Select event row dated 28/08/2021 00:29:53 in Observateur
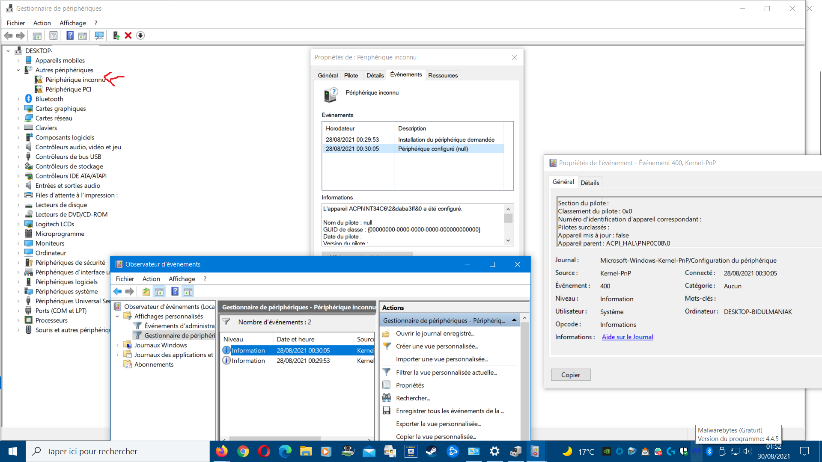The height and width of the screenshot is (462, 822). pos(298,361)
